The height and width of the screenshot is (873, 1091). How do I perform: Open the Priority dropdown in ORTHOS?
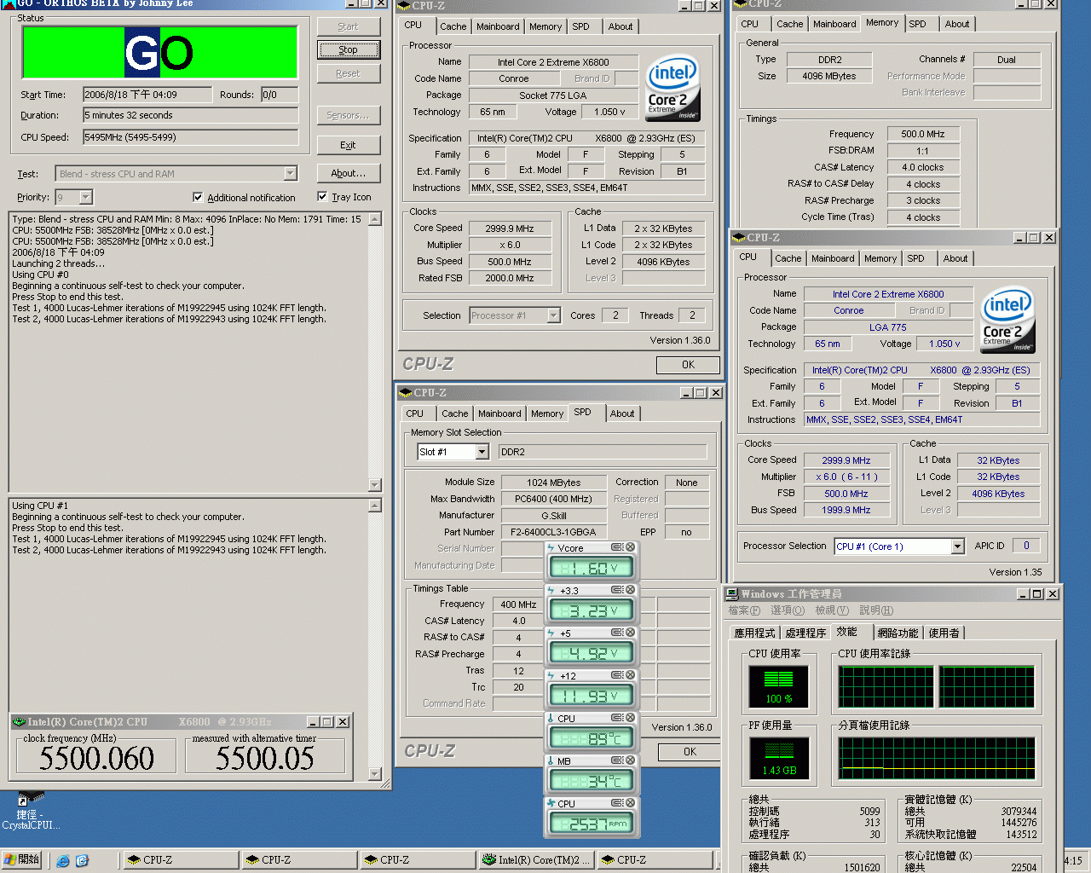[x=85, y=198]
